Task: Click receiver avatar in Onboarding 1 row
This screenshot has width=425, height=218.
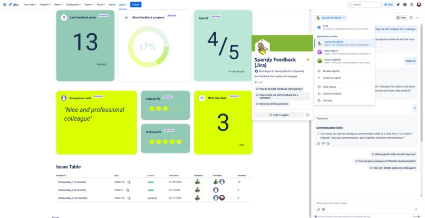Action: [198, 182]
